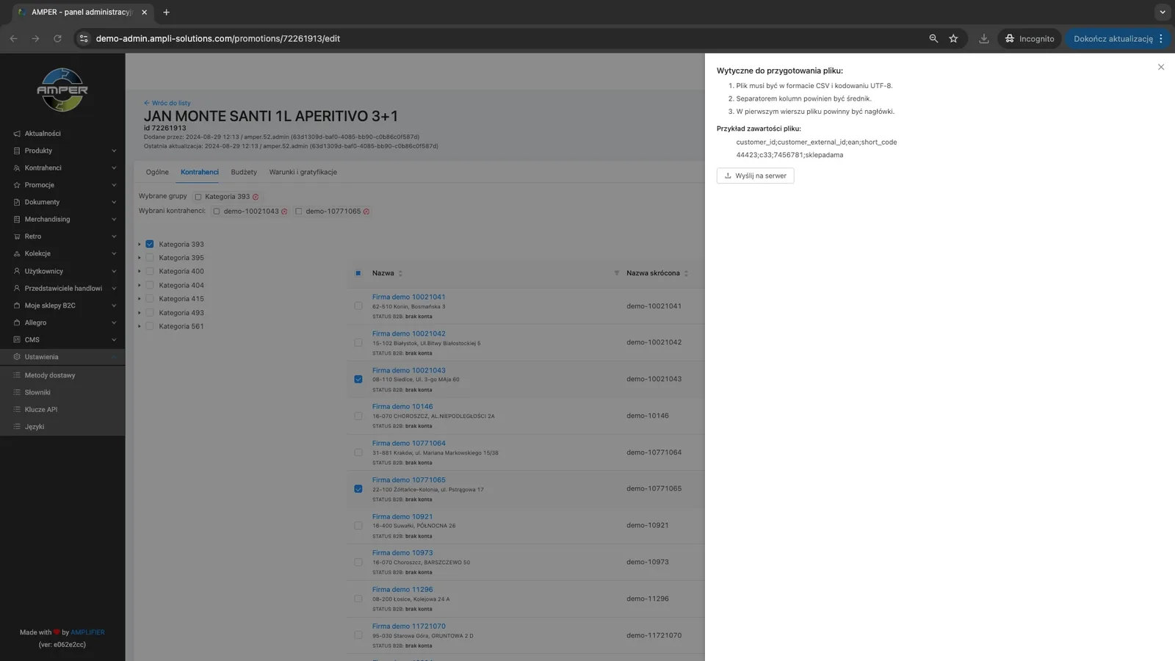Check the Kategoria 415 tree checkbox

150,299
